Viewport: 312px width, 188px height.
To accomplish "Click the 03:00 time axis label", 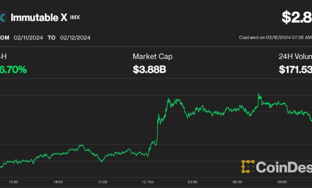I will [x=192, y=182].
